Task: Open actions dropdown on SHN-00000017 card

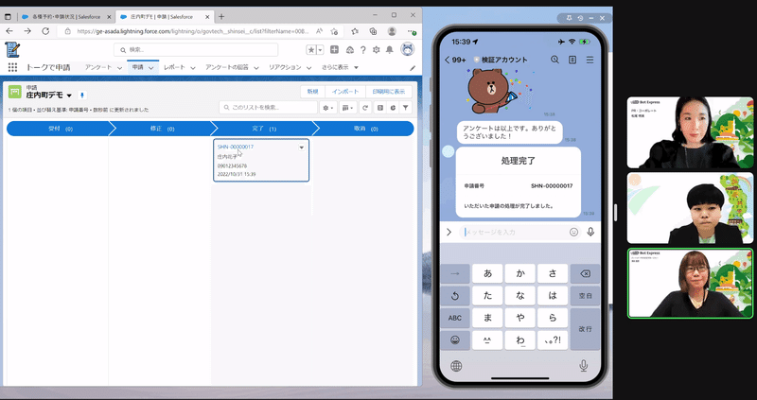Action: pyautogui.click(x=302, y=148)
